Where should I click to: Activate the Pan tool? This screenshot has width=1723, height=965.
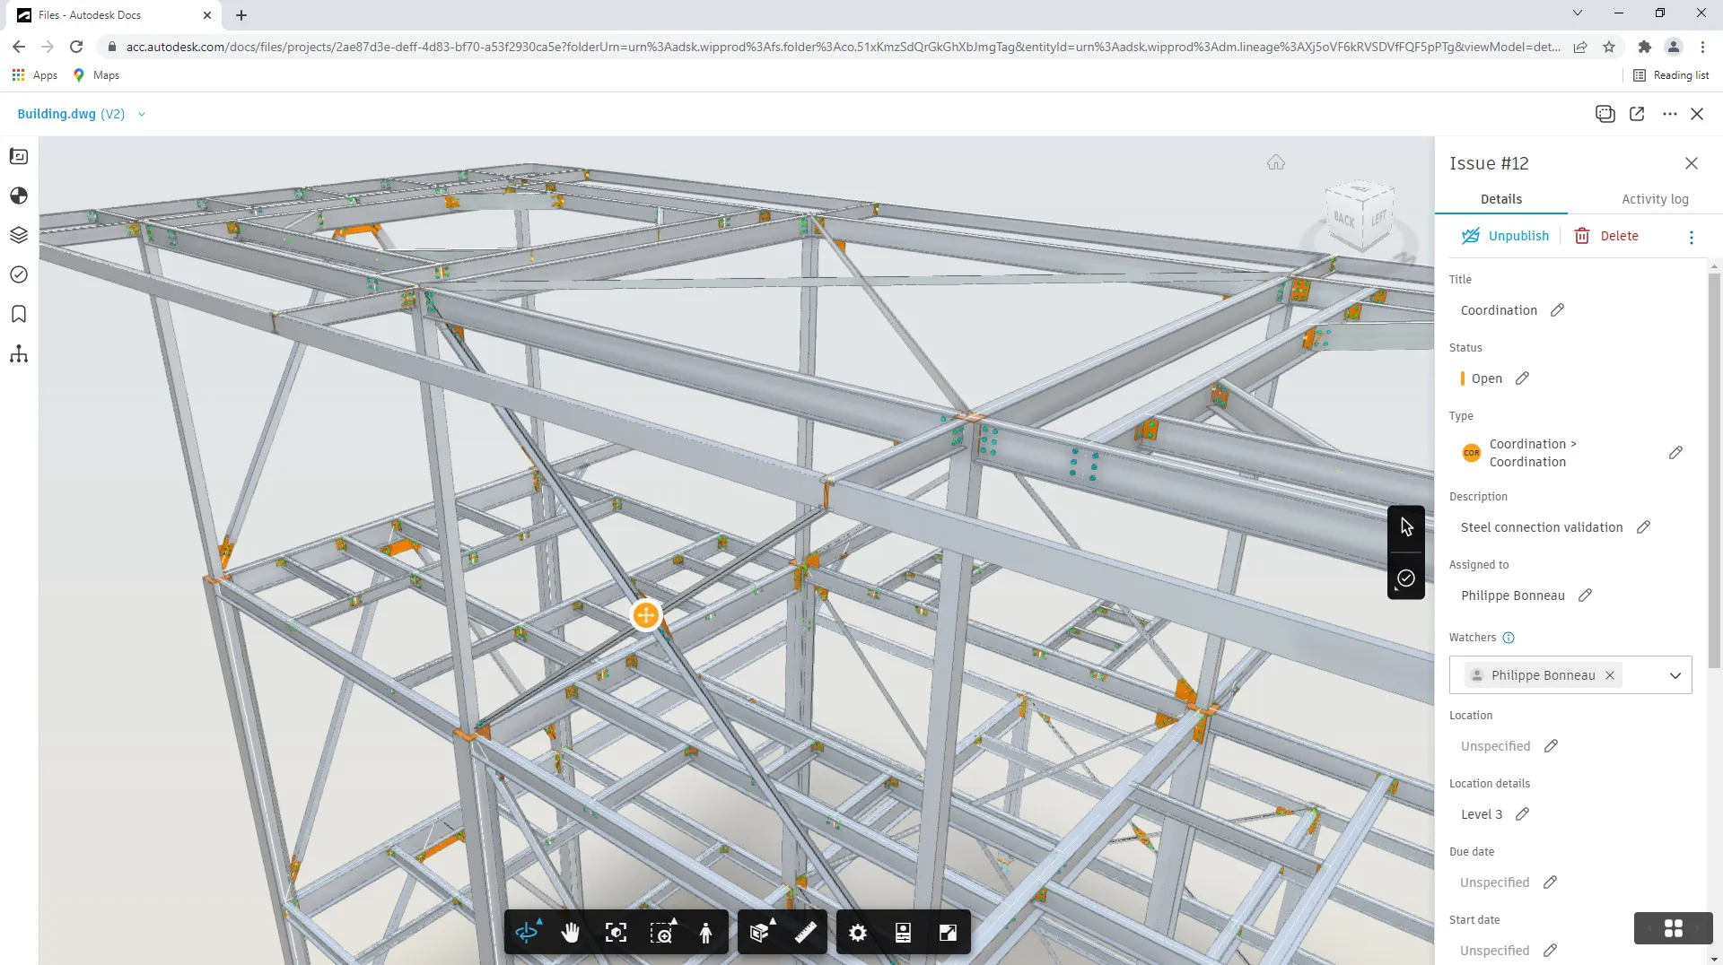pos(570,932)
